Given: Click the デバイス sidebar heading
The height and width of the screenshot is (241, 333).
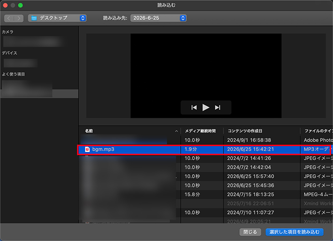Looking at the screenshot, I should (10, 53).
